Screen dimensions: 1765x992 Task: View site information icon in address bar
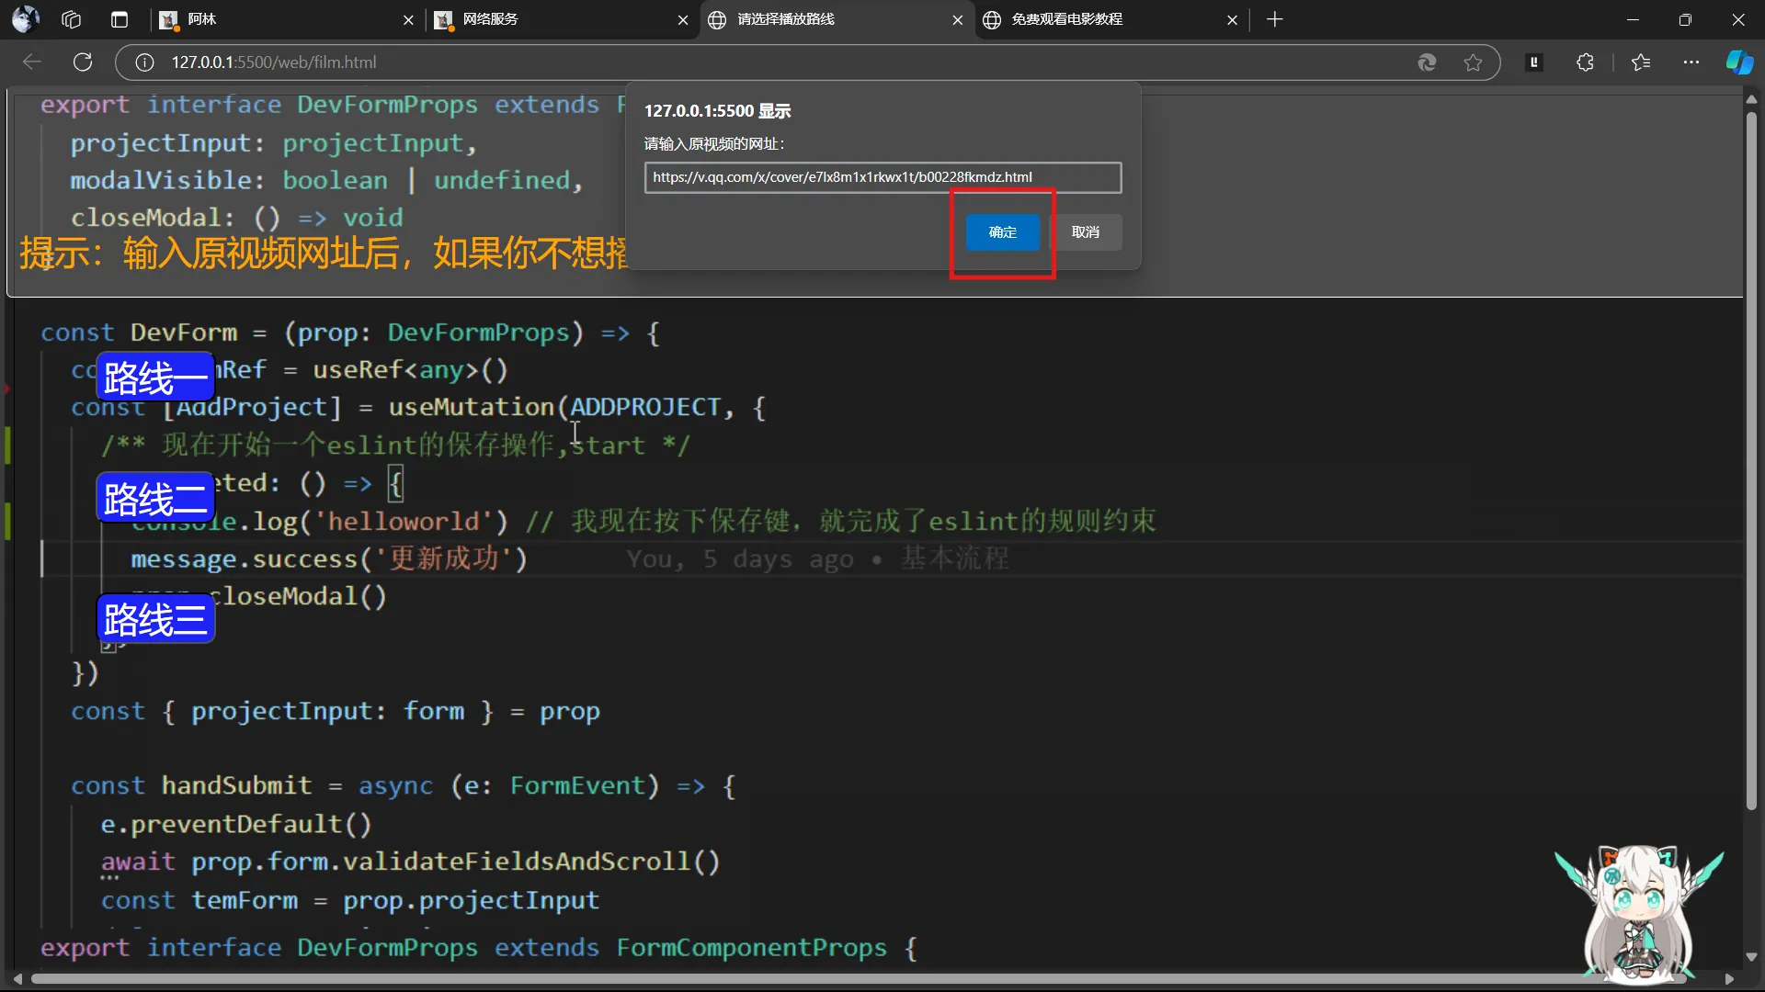[x=144, y=62]
